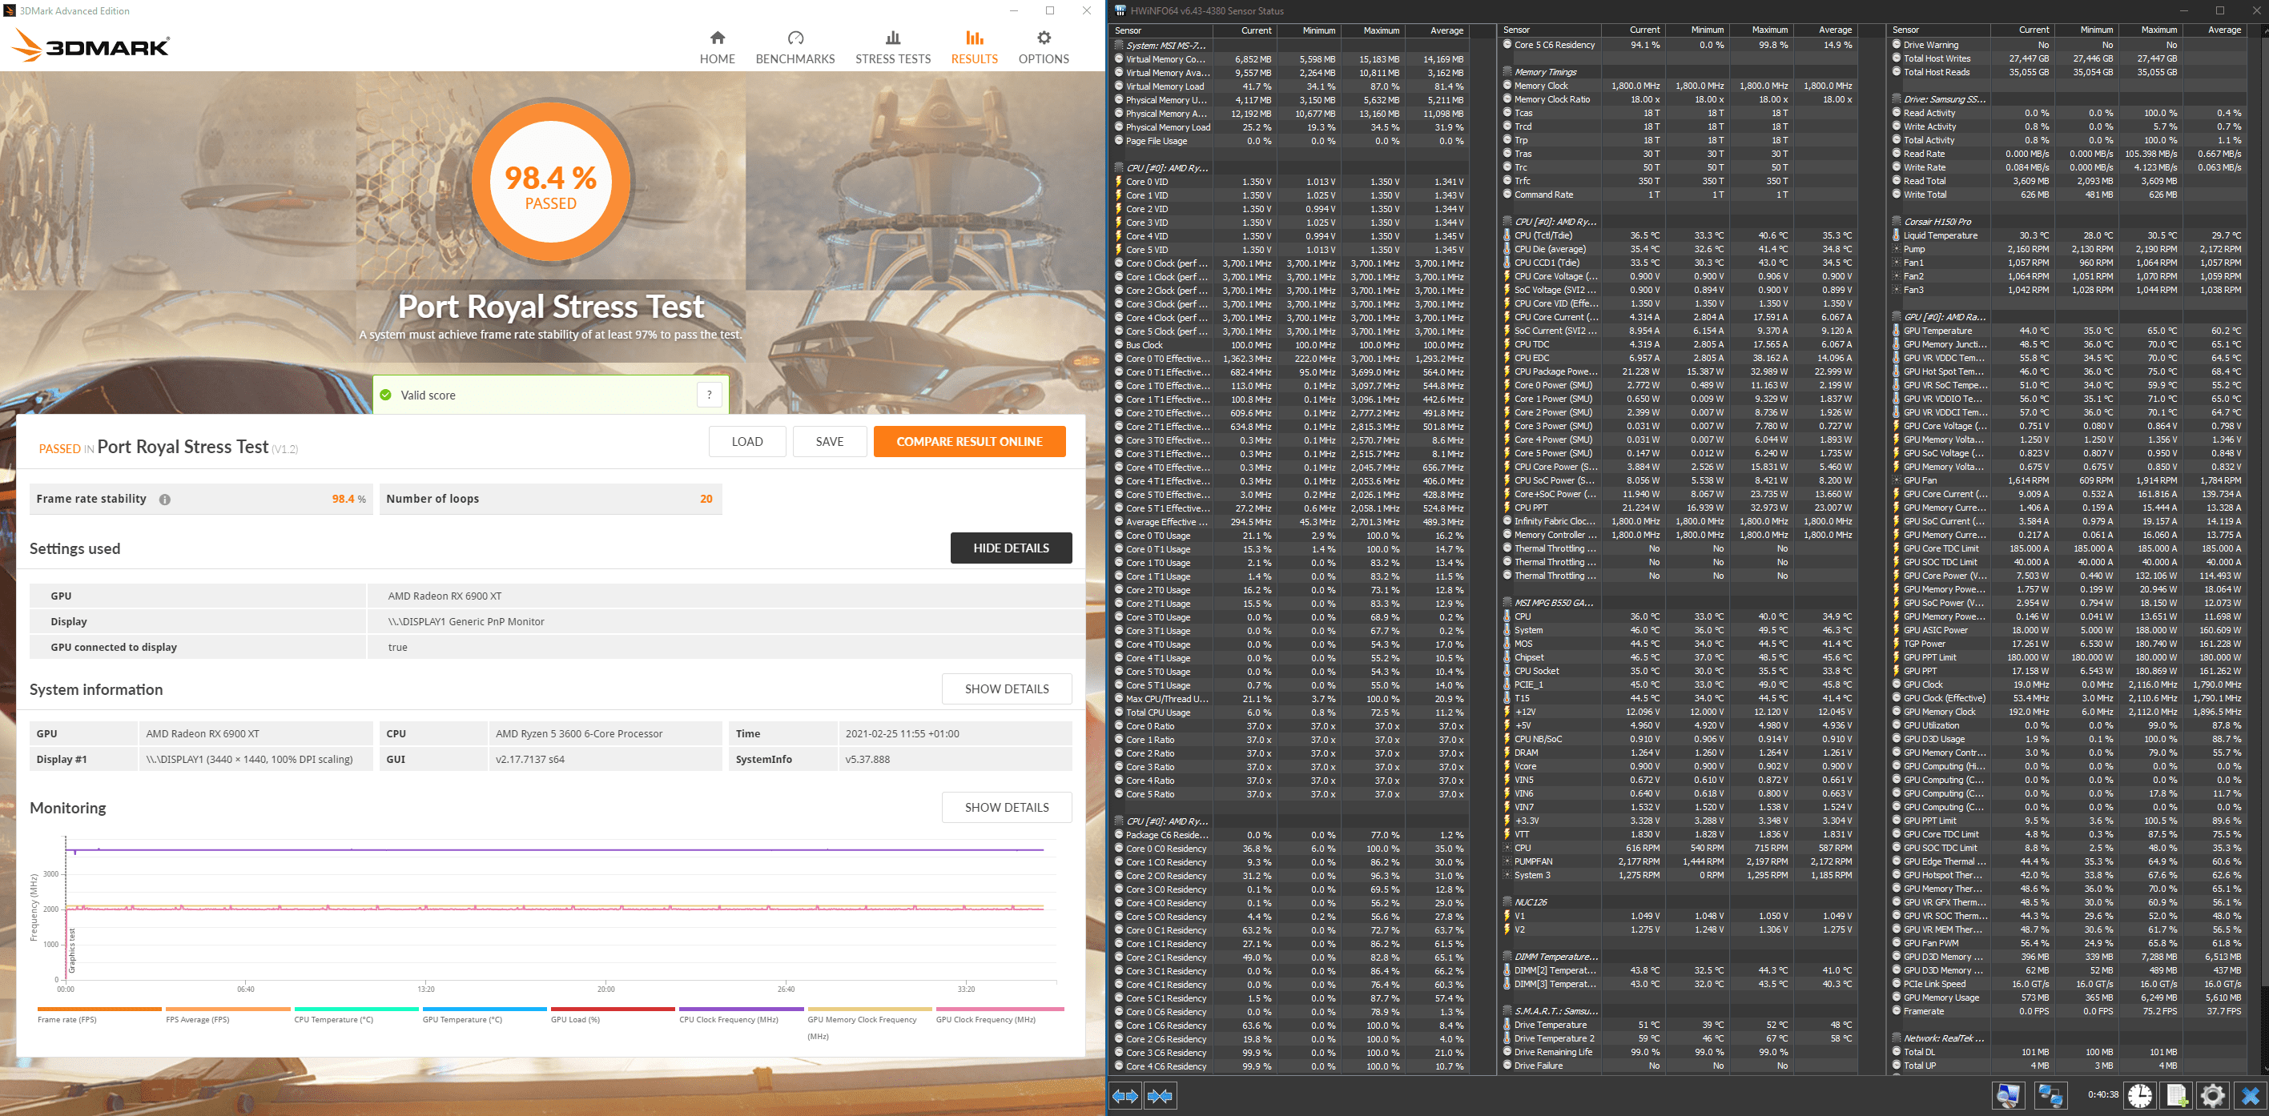
Task: Open 3DMark Options
Action: click(1044, 47)
